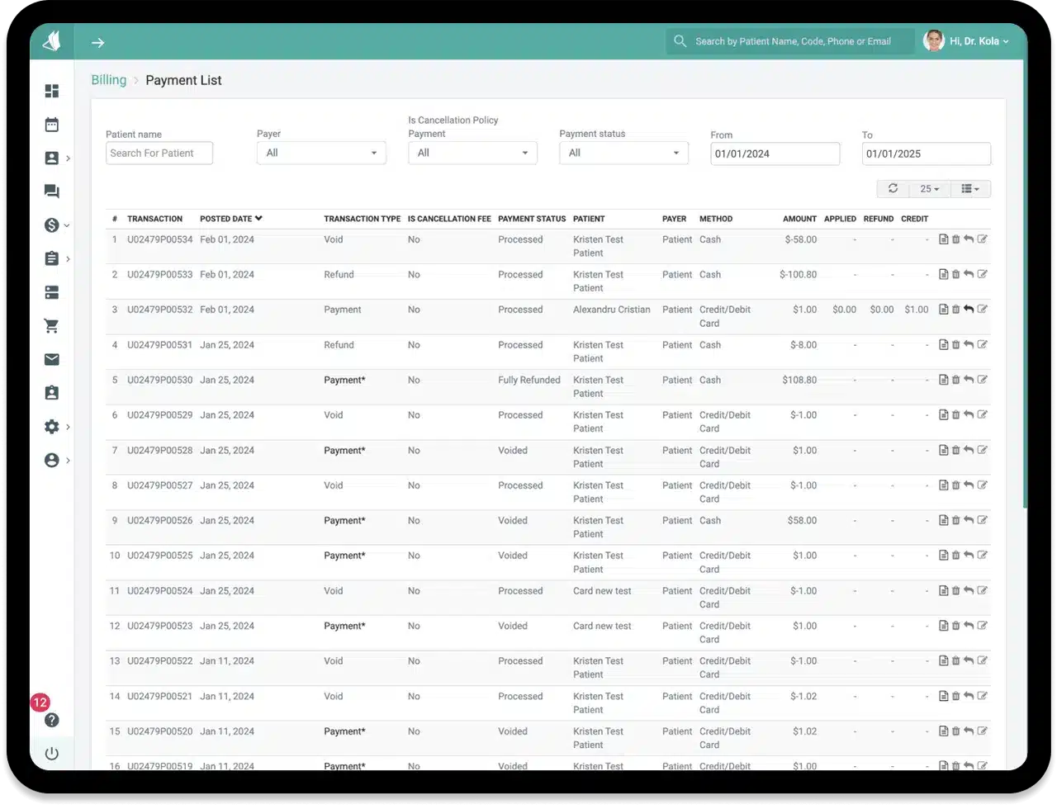Image resolution: width=1057 pixels, height=809 pixels.
Task: Click the chat messages sidebar icon
Action: tap(52, 192)
